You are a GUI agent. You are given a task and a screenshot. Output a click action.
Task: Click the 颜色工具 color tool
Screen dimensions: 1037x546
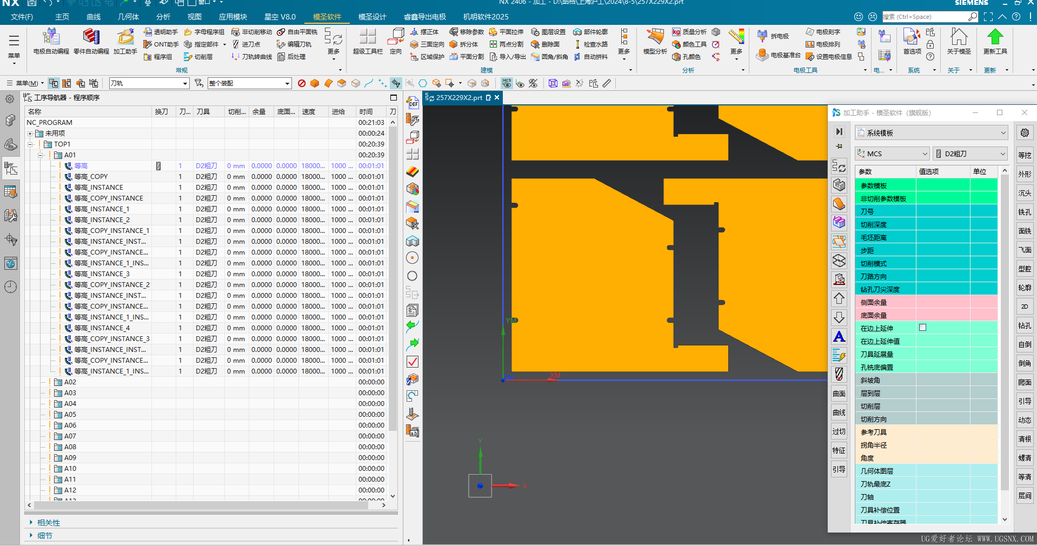(x=689, y=44)
